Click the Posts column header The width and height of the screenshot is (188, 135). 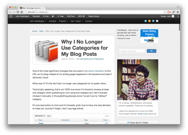[105, 120]
